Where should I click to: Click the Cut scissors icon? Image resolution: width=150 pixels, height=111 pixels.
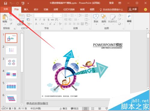tap(11, 16)
